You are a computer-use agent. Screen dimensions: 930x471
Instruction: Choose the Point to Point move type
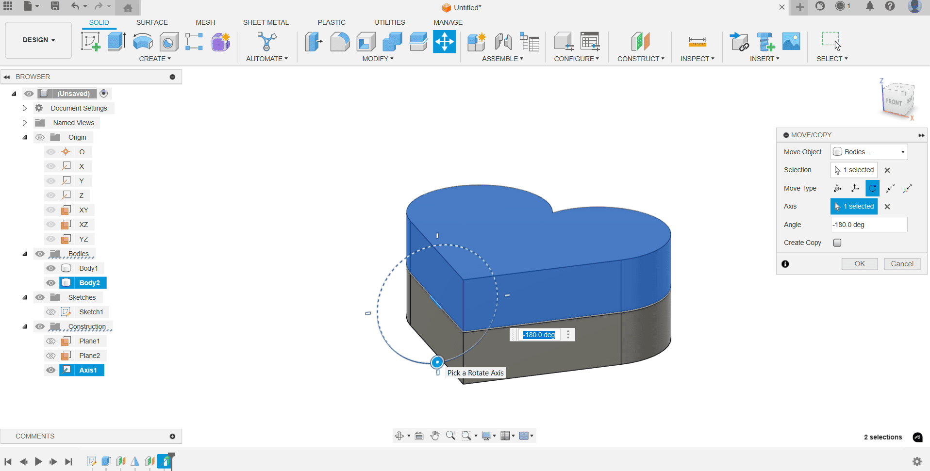coord(890,188)
